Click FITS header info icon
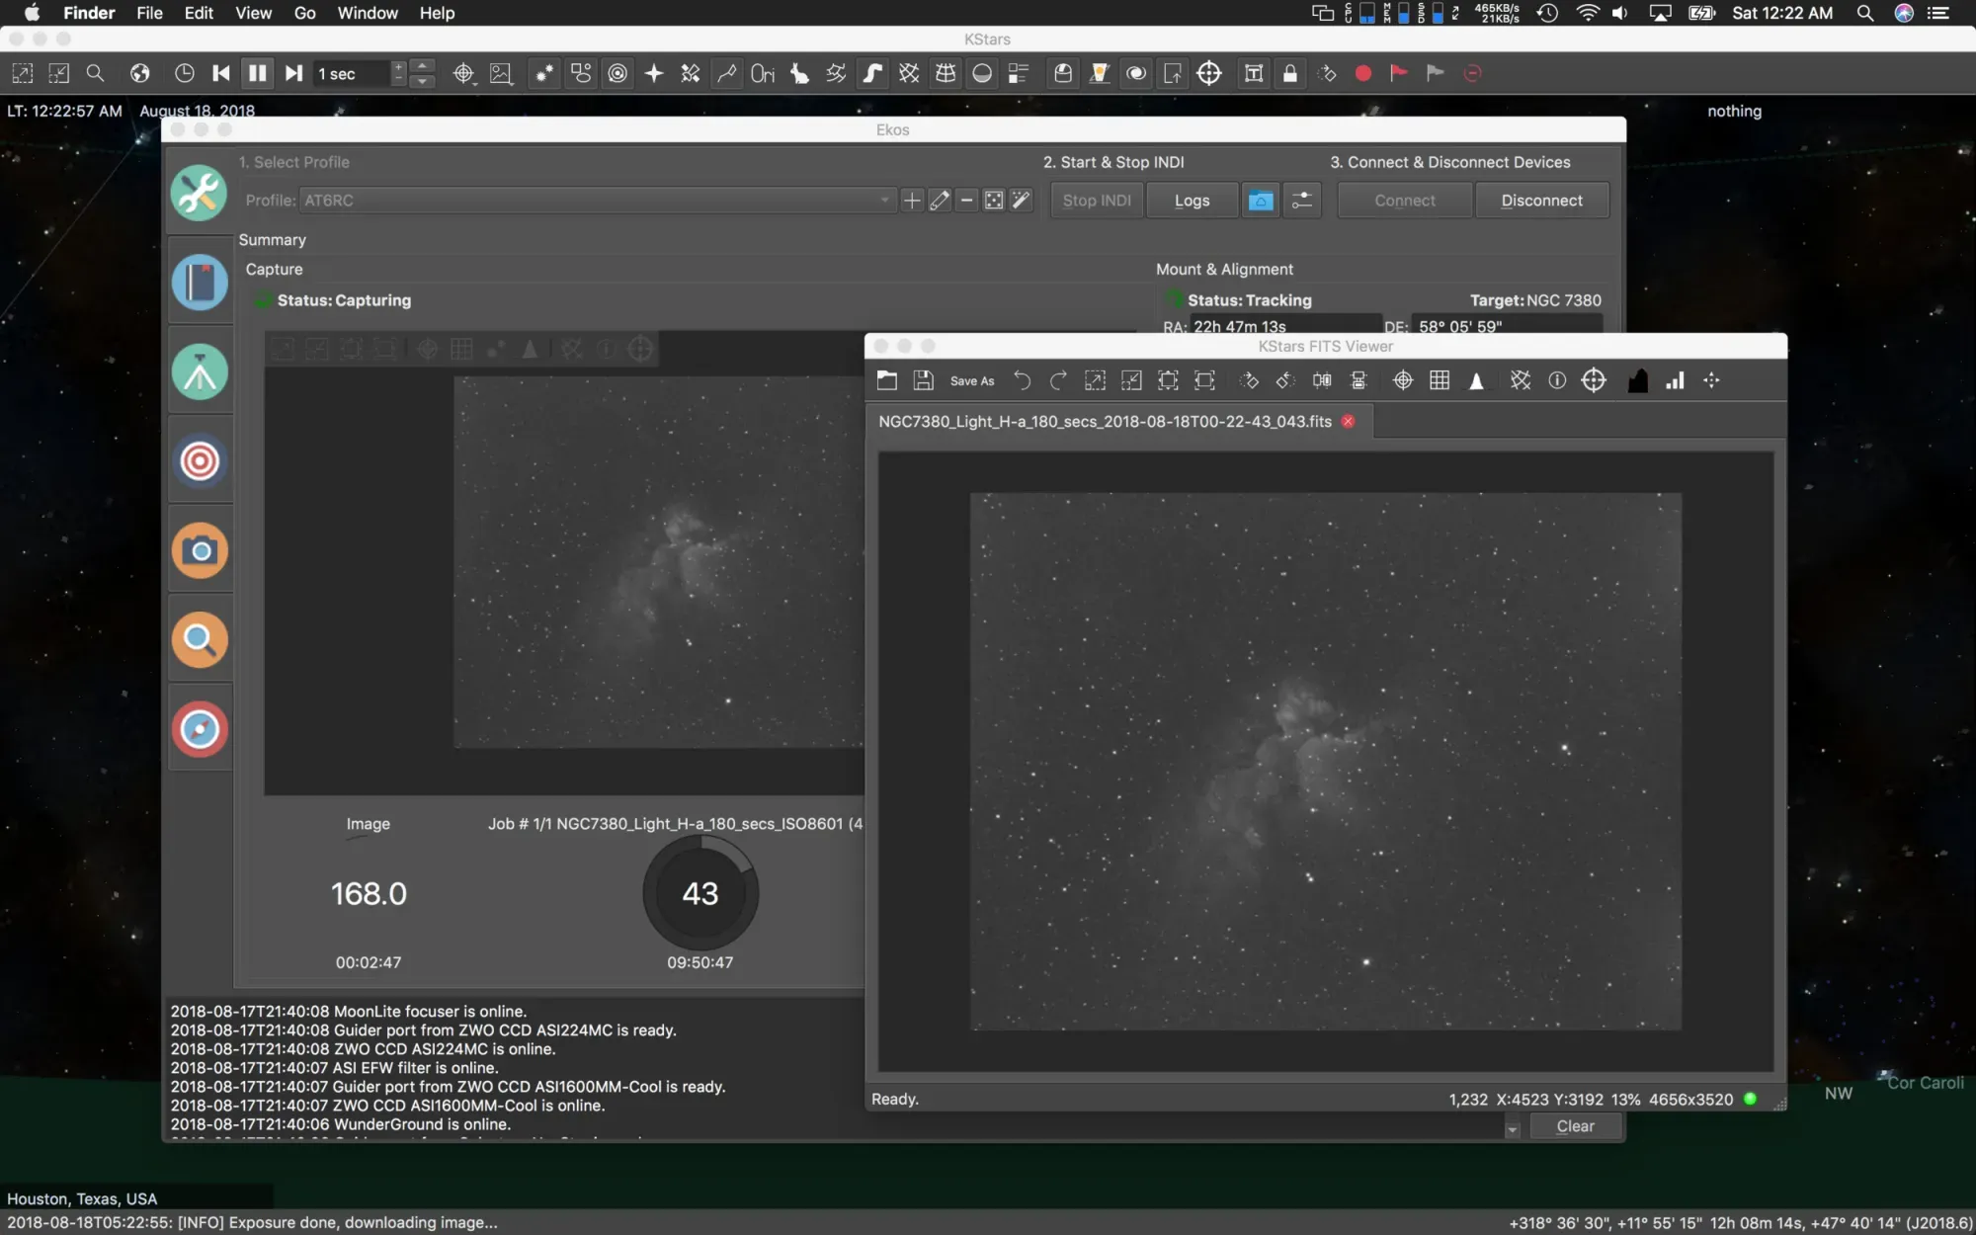The image size is (1976, 1235). coord(1556,380)
